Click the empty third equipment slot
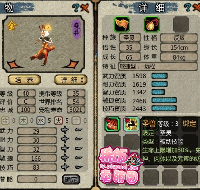Screen dimensions: 200x190 pos(181,24)
